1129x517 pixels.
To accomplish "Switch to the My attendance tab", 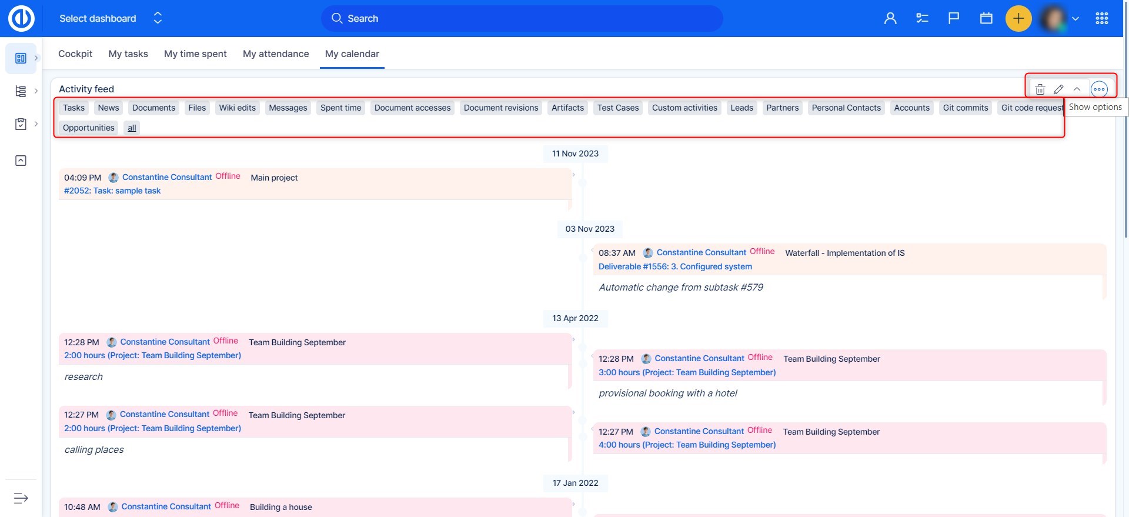I will [x=276, y=54].
